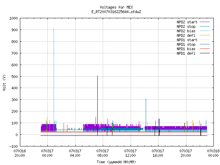The height and width of the screenshot is (165, 220).
Task: Click the 'Time (yymmdd HH:MM)' x-axis label
Action: 116,162
